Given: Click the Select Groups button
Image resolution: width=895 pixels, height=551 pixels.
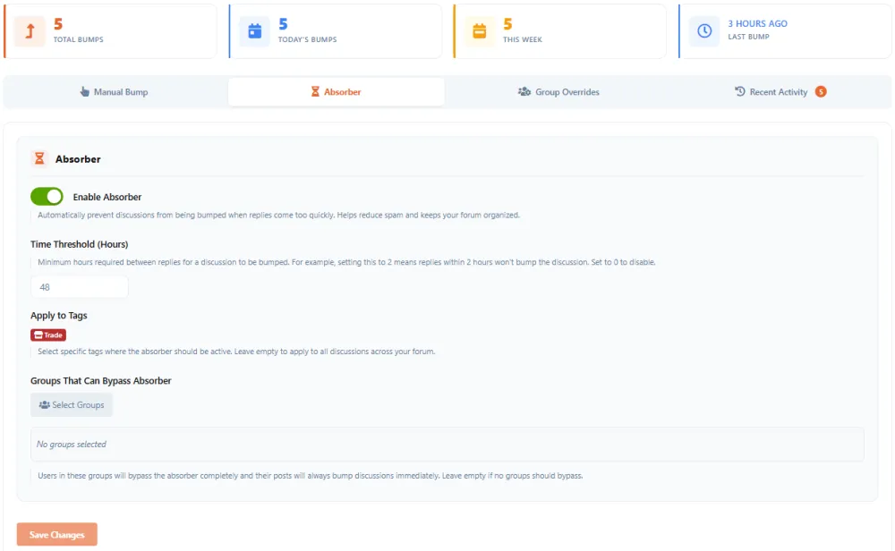Looking at the screenshot, I should coord(72,404).
